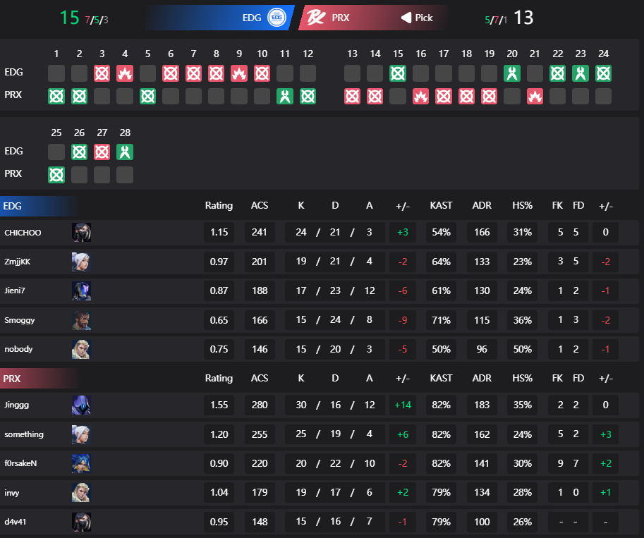Click nobody's 50% HS value

click(523, 349)
